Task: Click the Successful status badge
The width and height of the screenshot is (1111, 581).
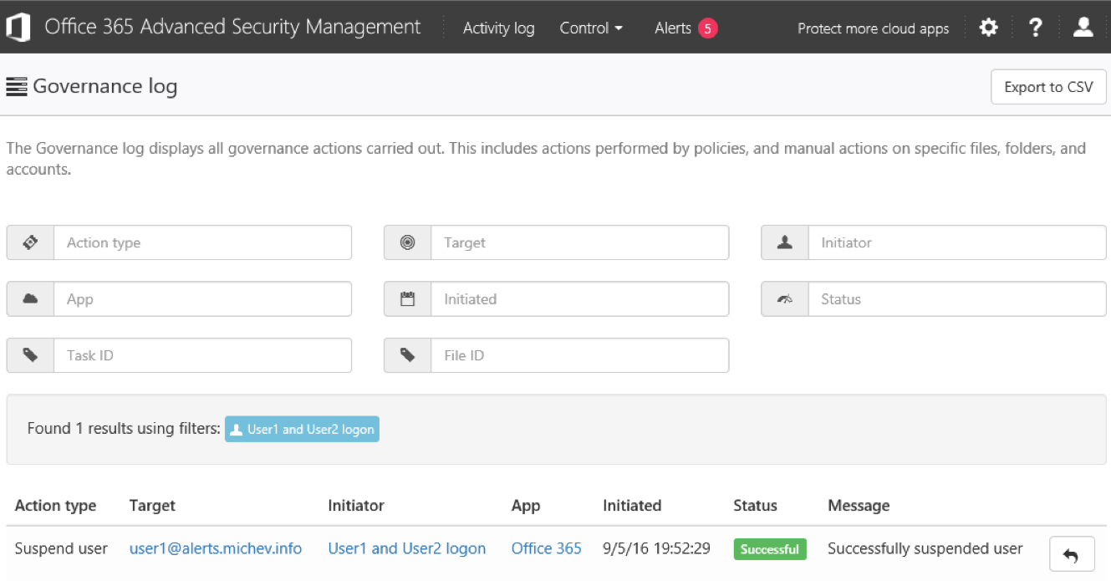Action: point(769,549)
